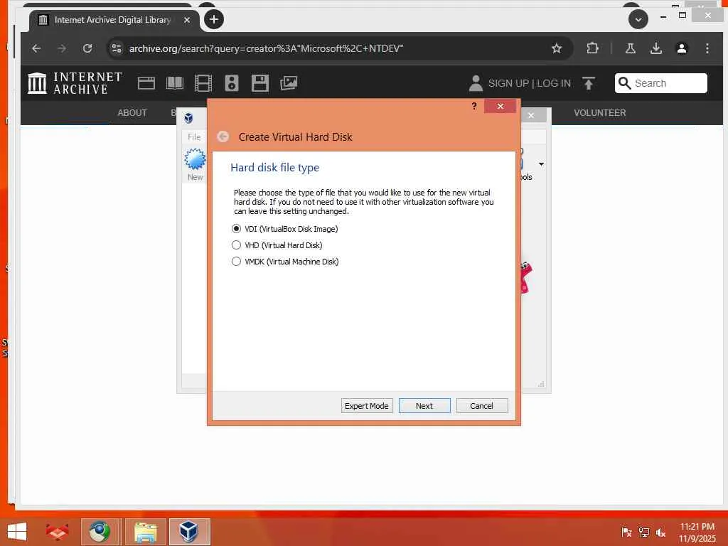Open the browser three-dot menu
Screen dimensions: 728x546
pyautogui.click(x=707, y=48)
